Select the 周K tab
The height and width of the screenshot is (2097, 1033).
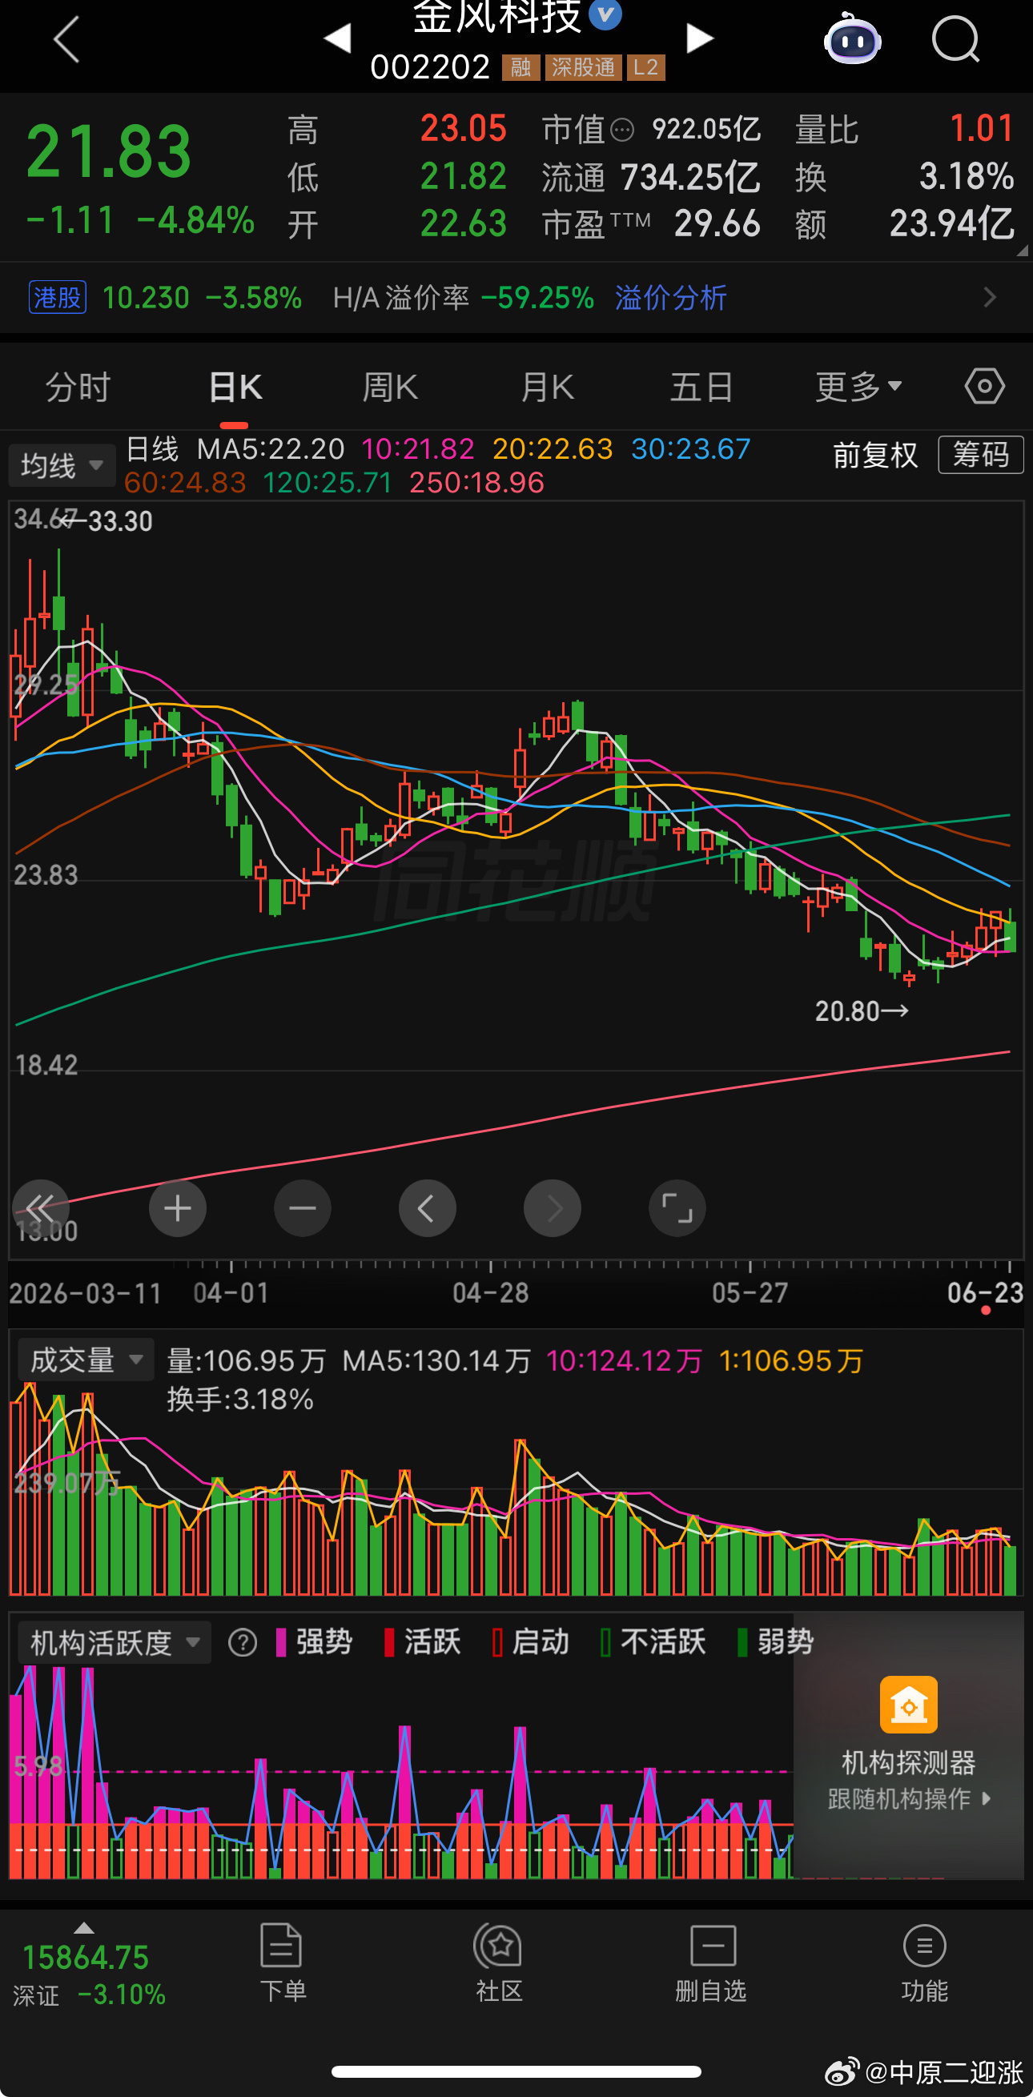[x=390, y=386]
